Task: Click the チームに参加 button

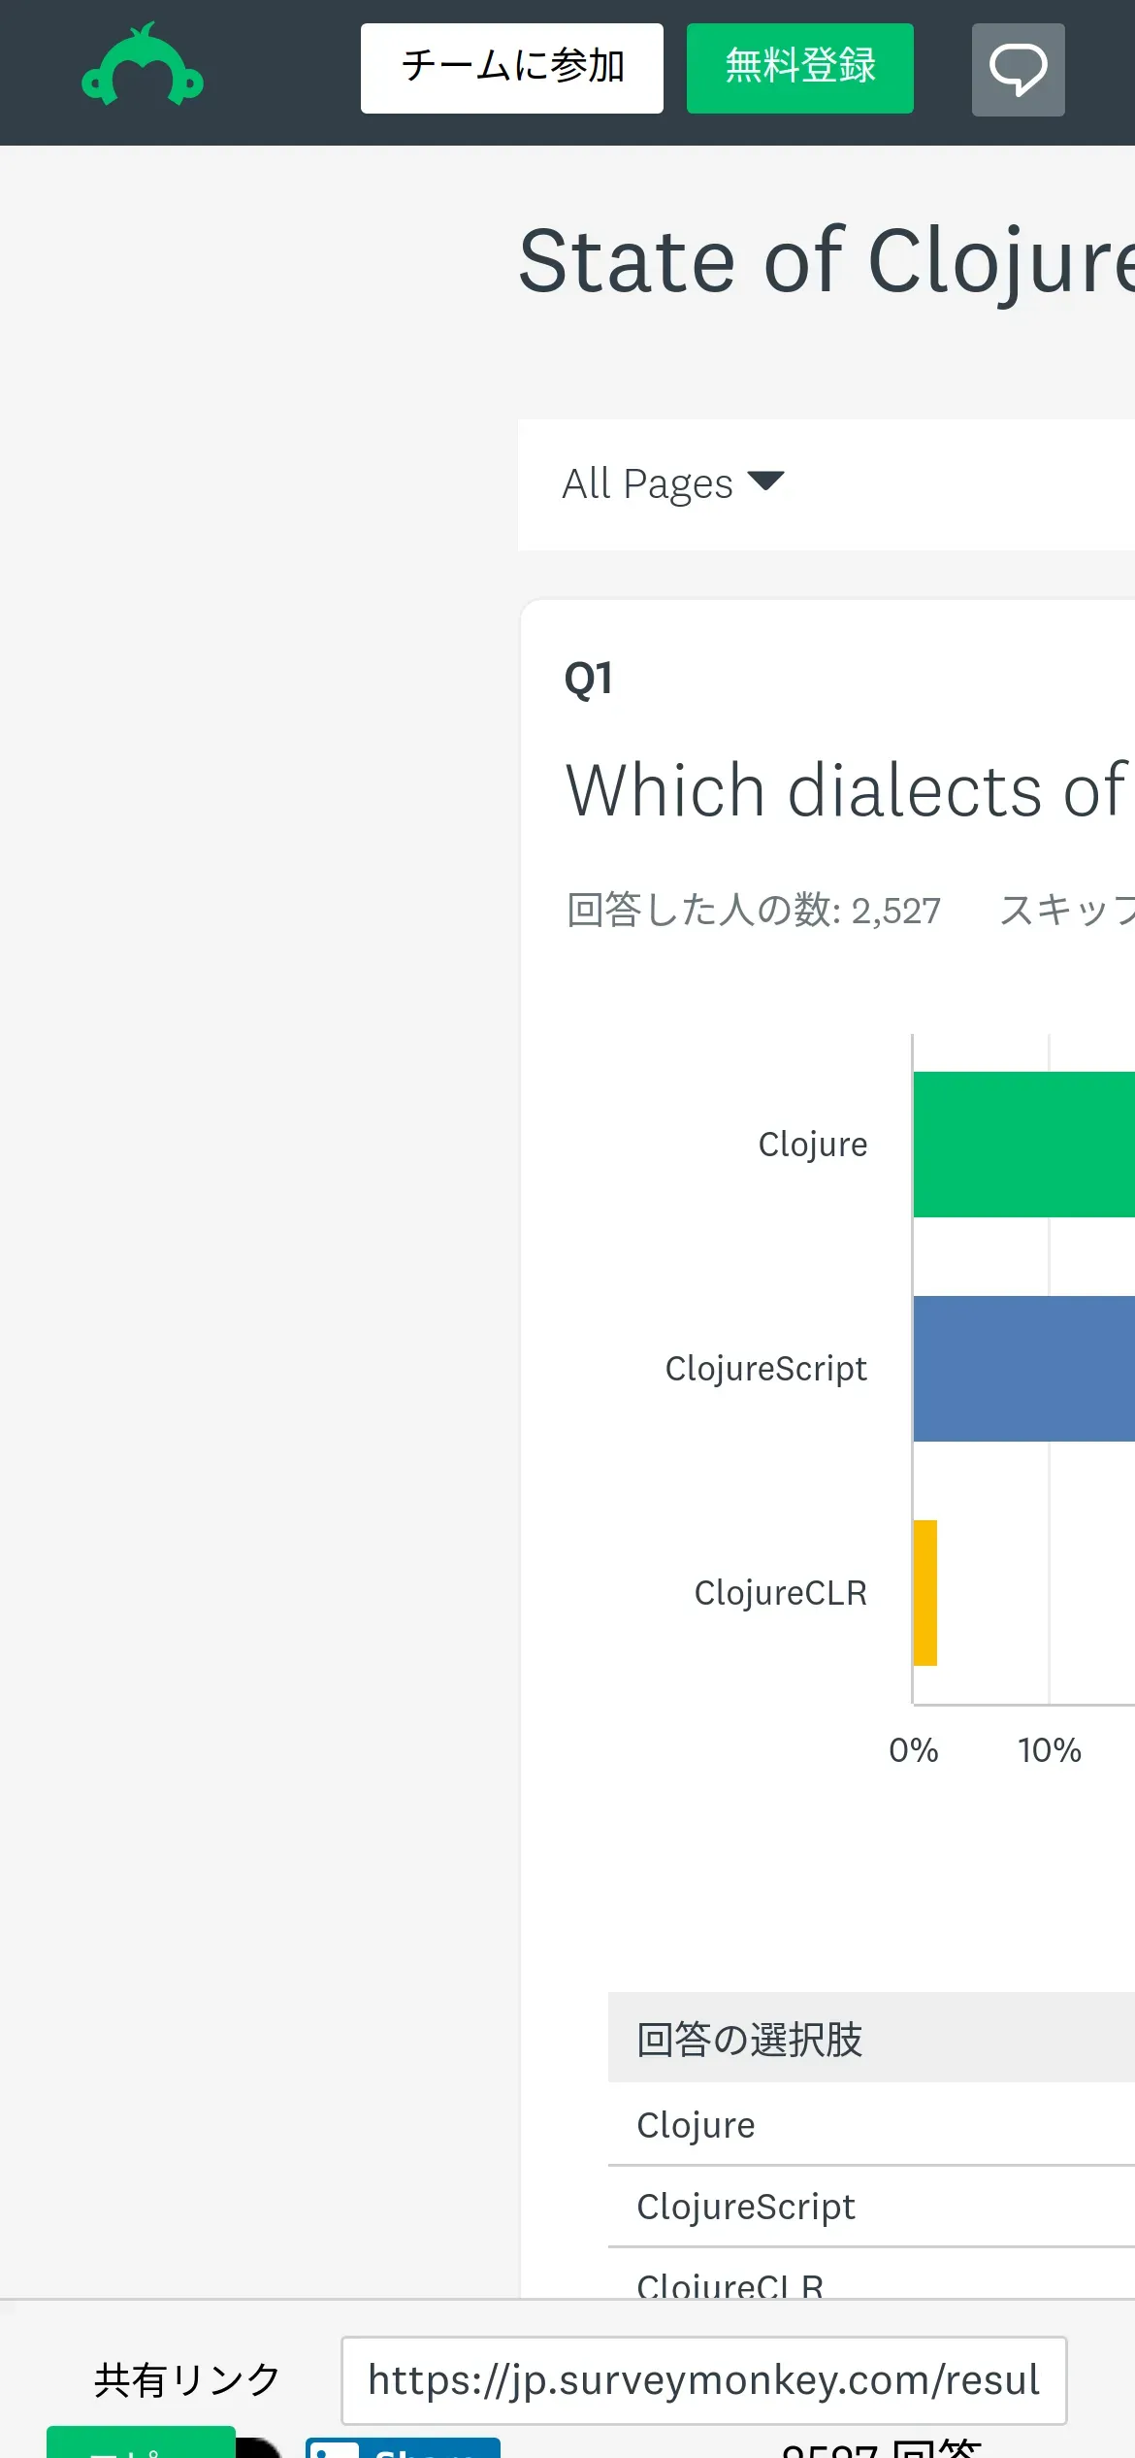Action: 512,68
